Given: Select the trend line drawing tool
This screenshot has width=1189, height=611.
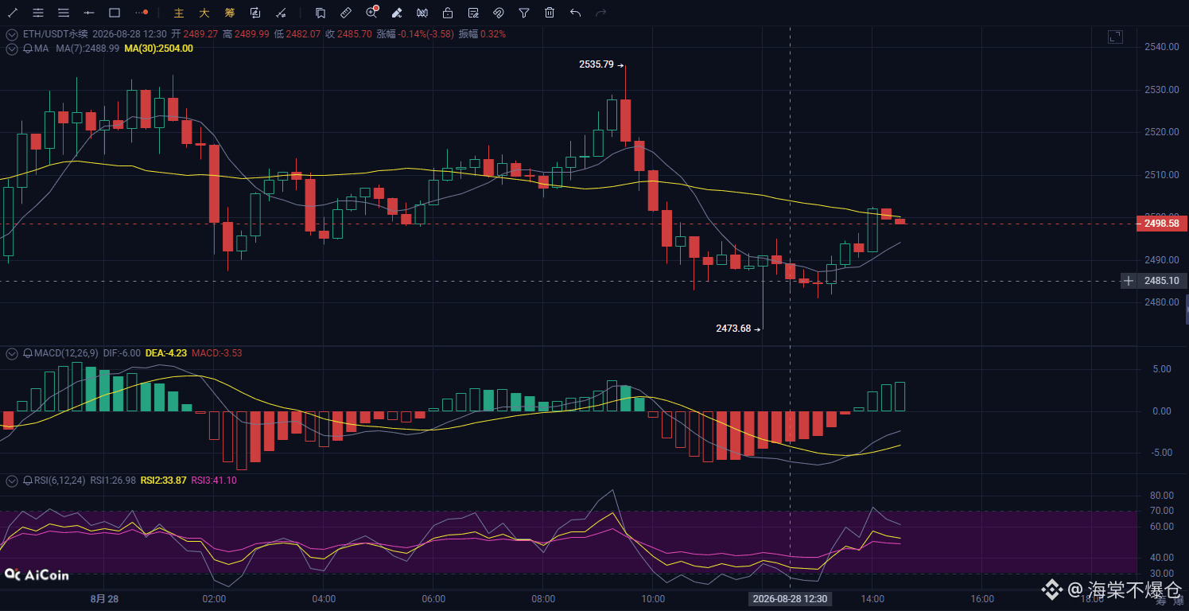Looking at the screenshot, I should click(13, 13).
